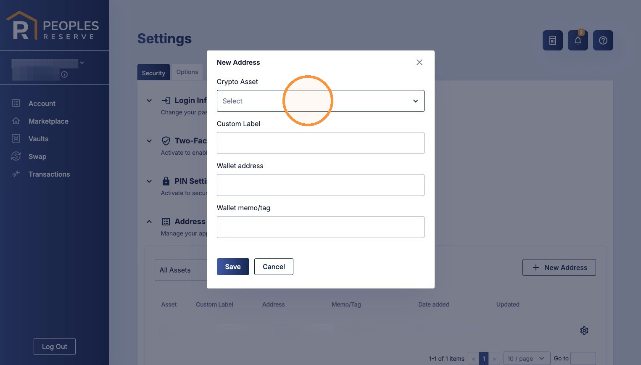The image size is (641, 365).
Task: Cancel the New Address form
Action: click(274, 267)
